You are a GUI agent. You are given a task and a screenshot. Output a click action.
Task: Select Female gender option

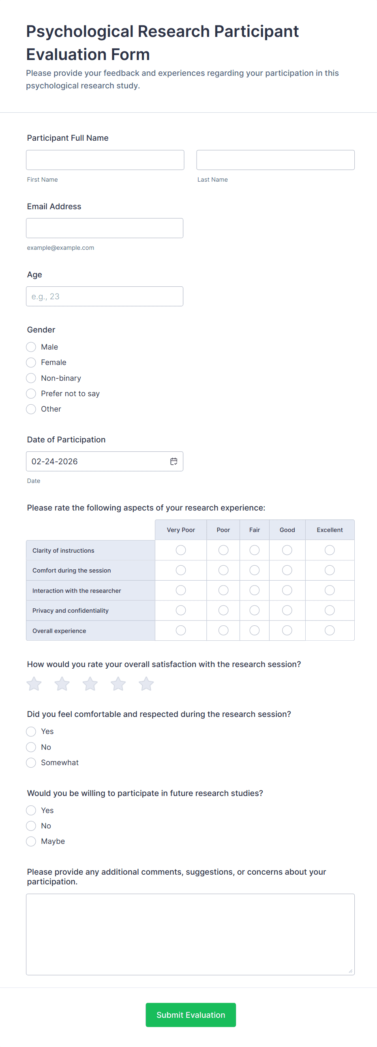point(31,362)
